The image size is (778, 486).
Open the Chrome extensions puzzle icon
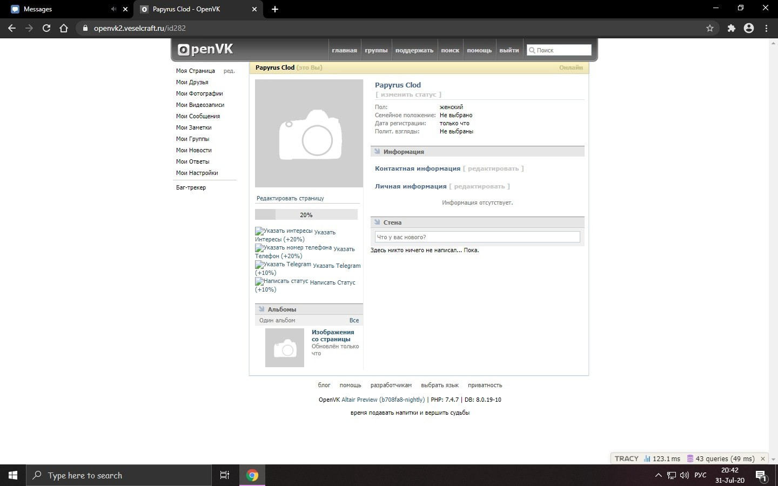(x=731, y=28)
